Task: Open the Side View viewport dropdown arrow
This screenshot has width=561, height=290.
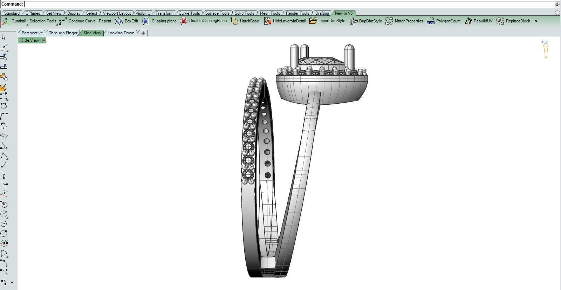Action: (44, 40)
